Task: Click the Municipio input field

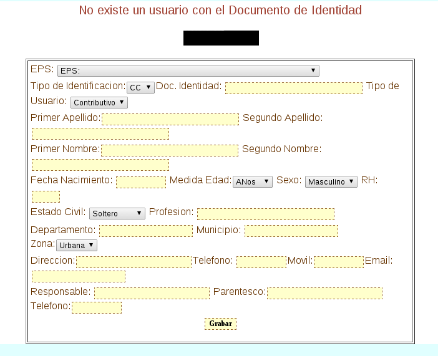Action: pos(291,231)
